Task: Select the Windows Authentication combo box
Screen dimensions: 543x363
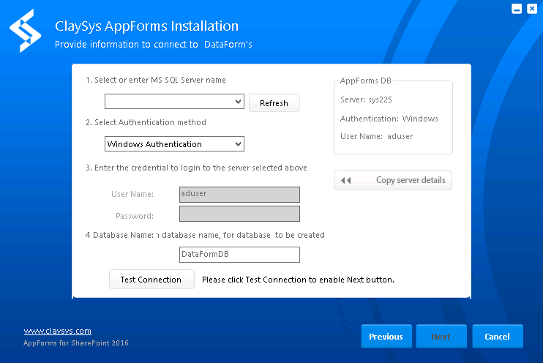Action: click(x=174, y=143)
